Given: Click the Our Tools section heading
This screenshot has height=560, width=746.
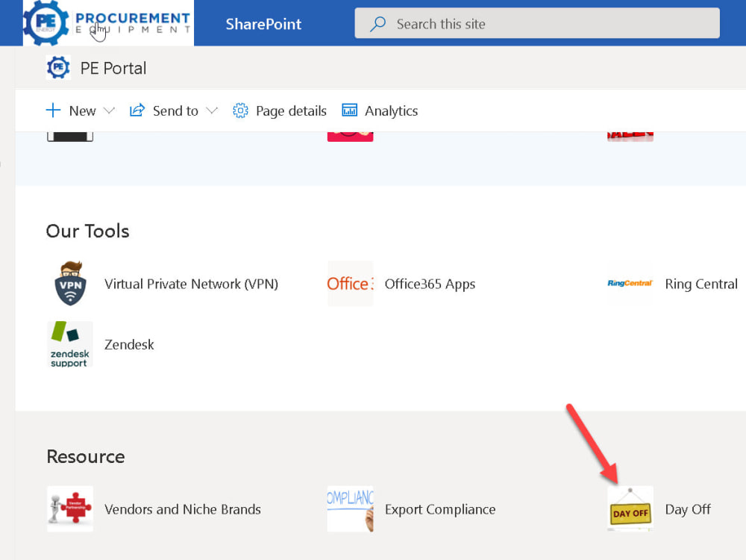Looking at the screenshot, I should click(x=87, y=231).
